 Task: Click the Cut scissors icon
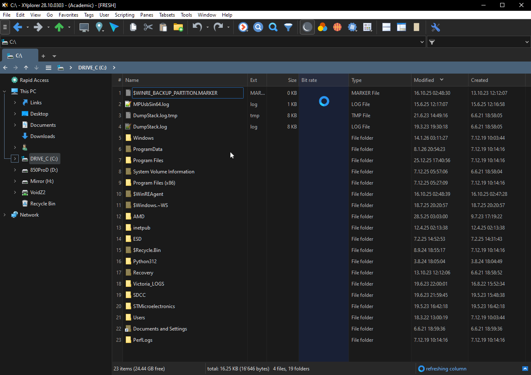[x=148, y=27]
